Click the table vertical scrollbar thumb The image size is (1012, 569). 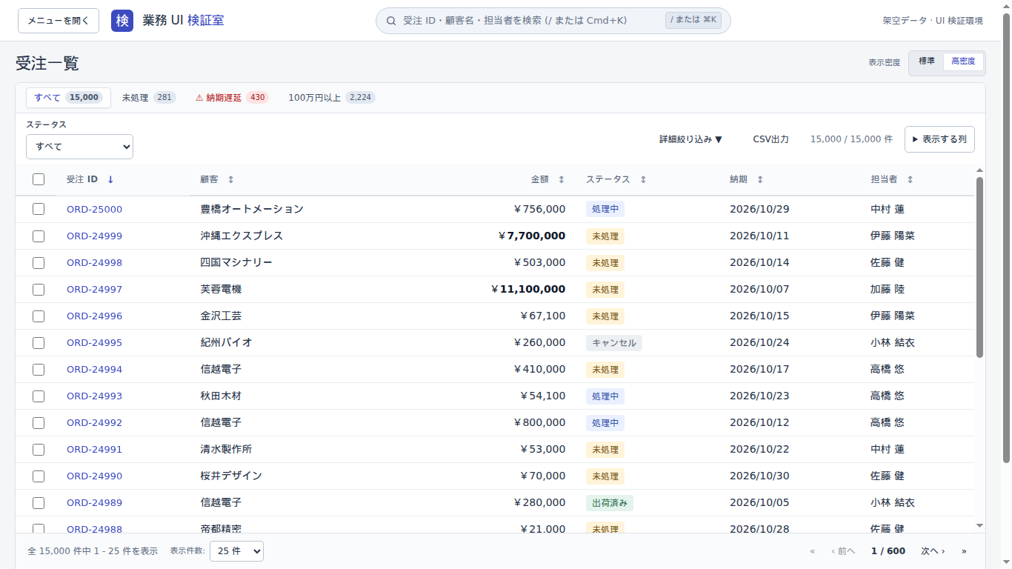979,267
